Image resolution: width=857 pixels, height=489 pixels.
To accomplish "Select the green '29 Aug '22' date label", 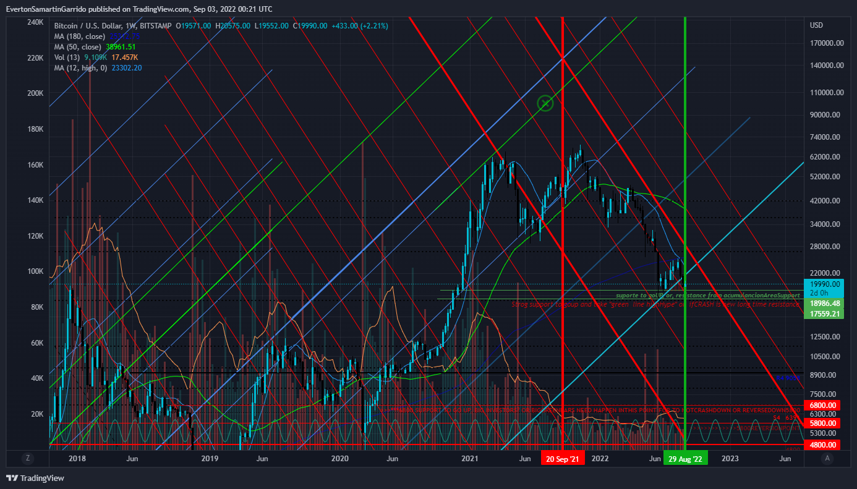I will (x=685, y=459).
